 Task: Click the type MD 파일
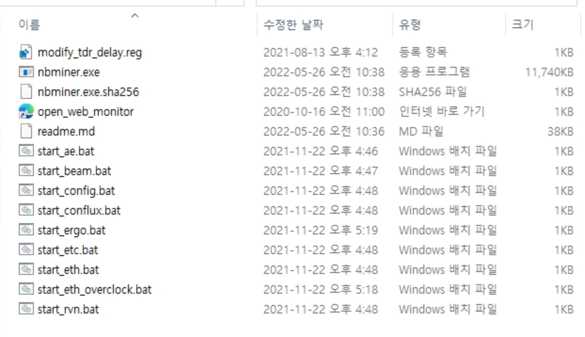[x=421, y=131]
